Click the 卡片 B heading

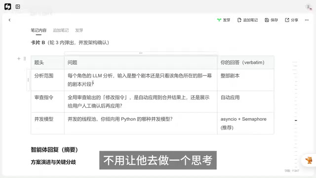click(x=70, y=43)
